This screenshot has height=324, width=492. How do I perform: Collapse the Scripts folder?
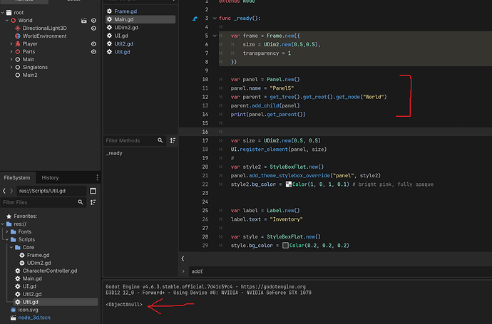(x=7, y=240)
